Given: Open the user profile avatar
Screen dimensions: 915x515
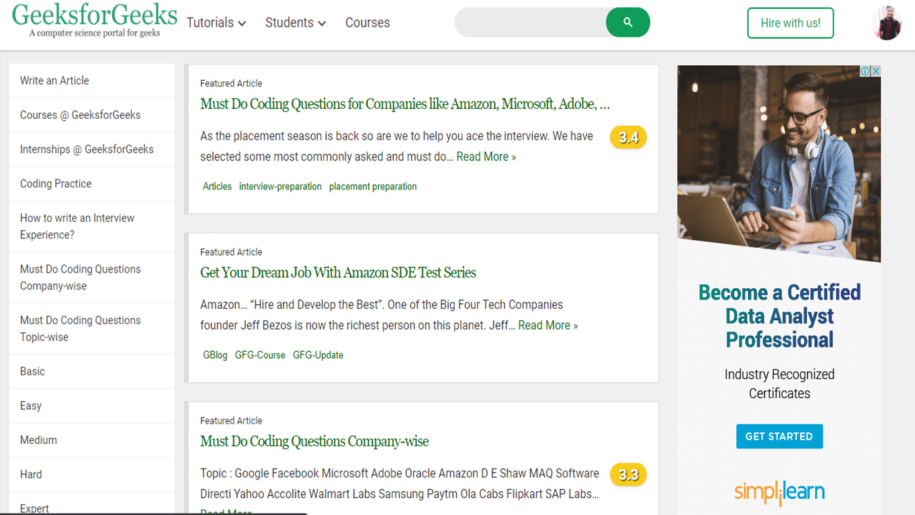Looking at the screenshot, I should [886, 23].
